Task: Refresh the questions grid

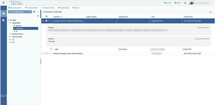Action: point(211,12)
